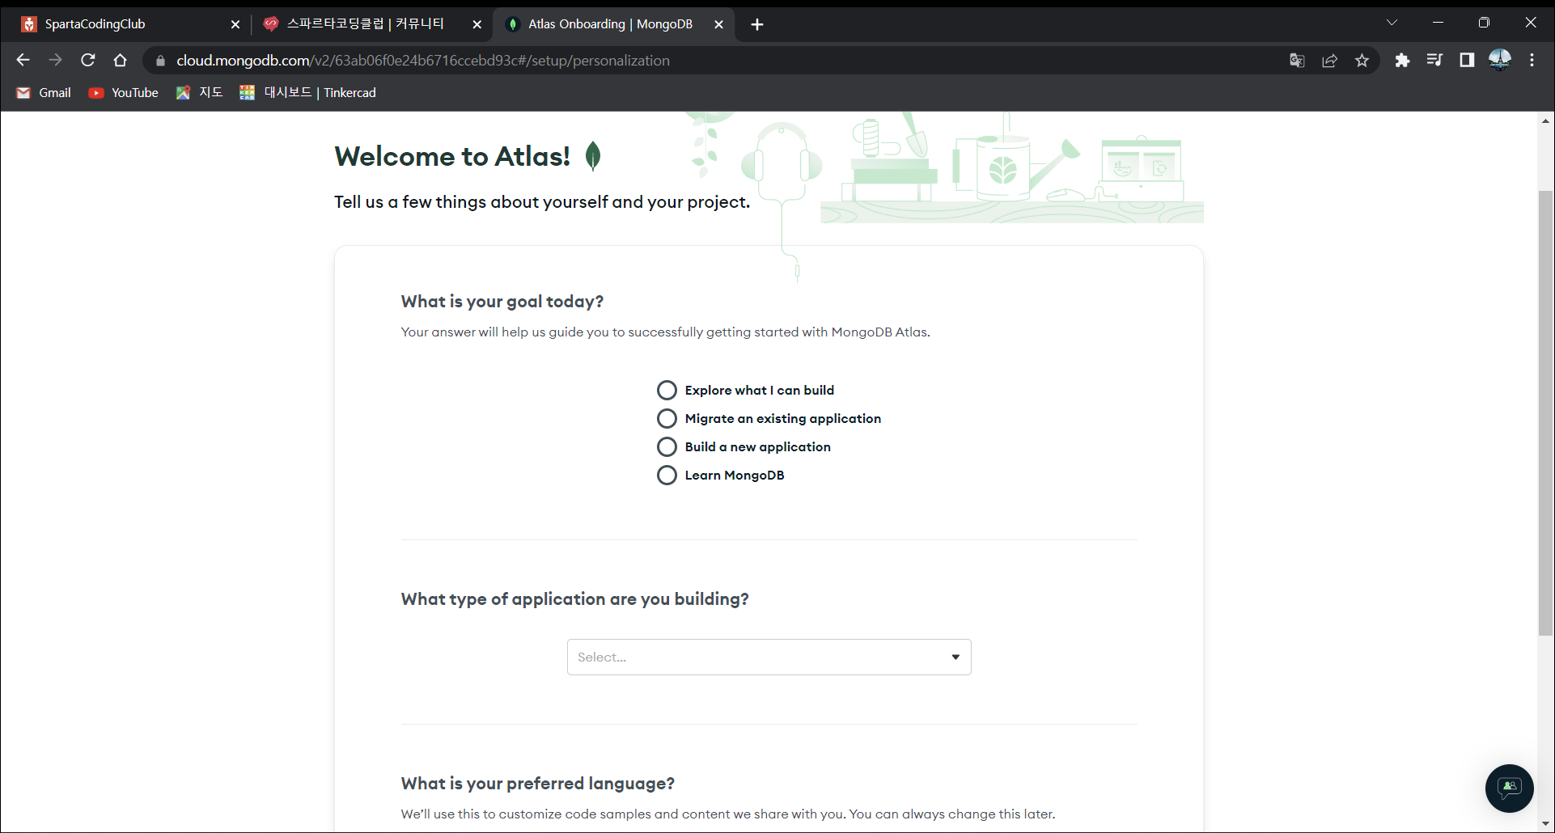This screenshot has height=833, width=1555.
Task: Click 'What is your goal today?' heading
Action: click(x=502, y=302)
